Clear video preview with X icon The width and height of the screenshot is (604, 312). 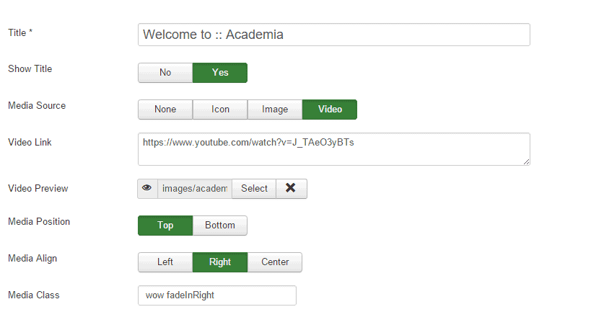pos(291,189)
